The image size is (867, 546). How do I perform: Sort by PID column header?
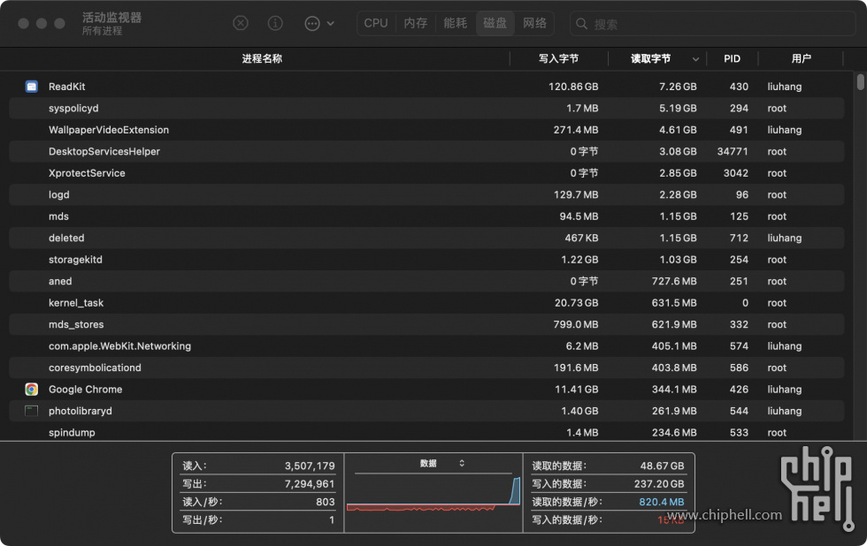click(733, 58)
